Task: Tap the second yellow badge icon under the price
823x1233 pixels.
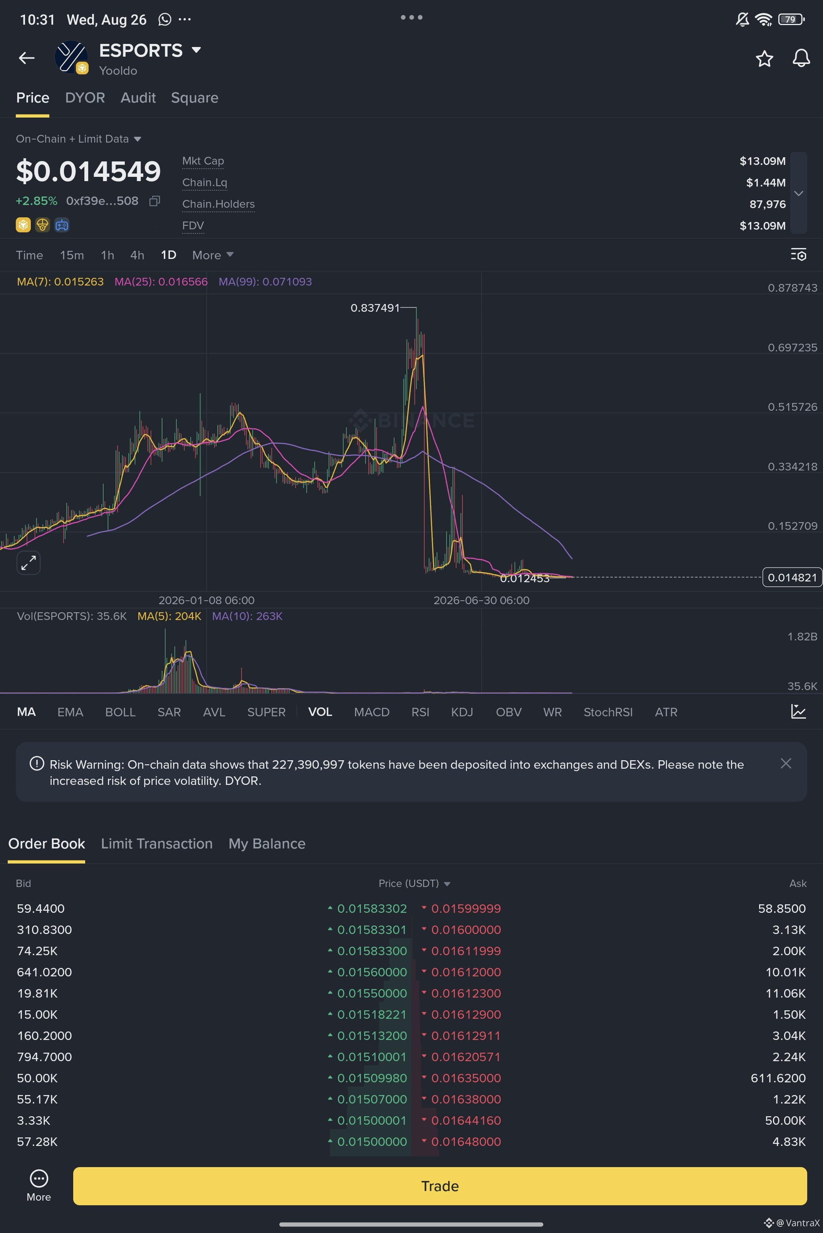Action: click(x=42, y=225)
